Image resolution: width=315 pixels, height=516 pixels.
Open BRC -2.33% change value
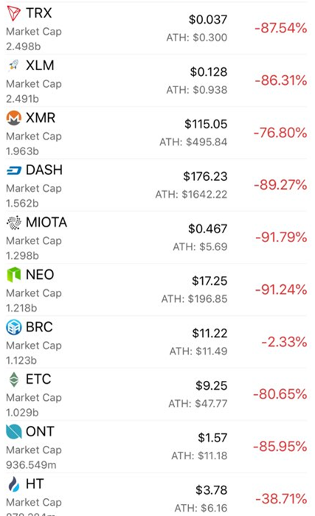pos(284,342)
